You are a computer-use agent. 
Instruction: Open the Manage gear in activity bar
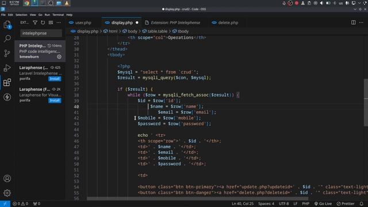click(x=7, y=193)
